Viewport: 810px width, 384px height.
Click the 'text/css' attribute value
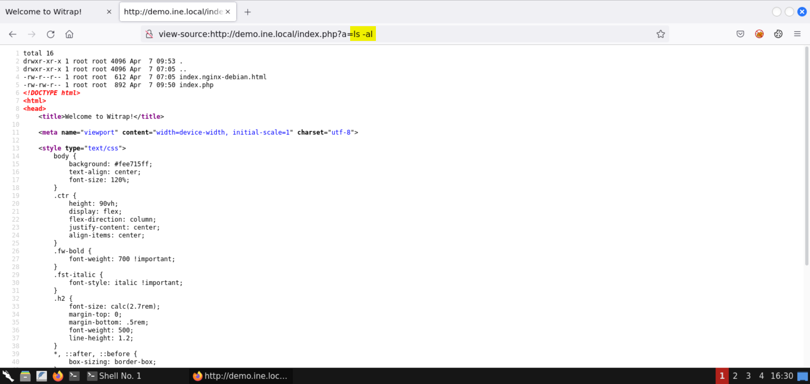coord(103,148)
